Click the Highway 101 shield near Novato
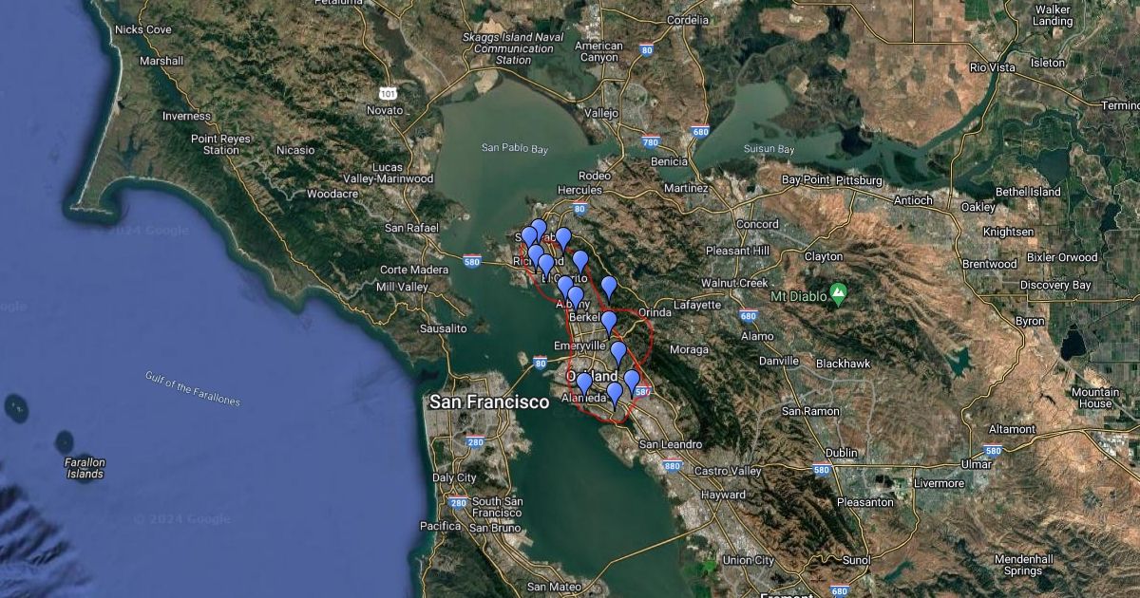The width and height of the screenshot is (1140, 598). coord(387,92)
